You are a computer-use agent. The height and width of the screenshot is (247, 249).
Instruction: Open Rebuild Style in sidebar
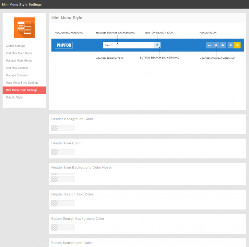[14, 97]
